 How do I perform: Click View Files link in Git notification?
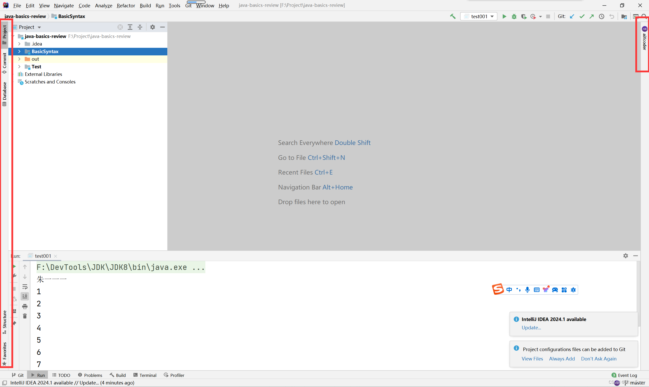[532, 359]
